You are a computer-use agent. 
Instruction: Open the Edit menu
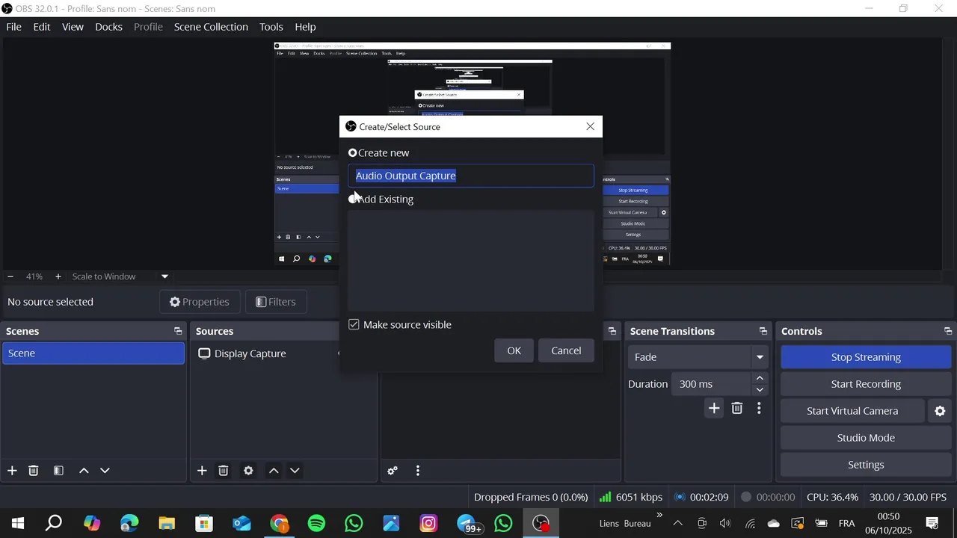click(42, 27)
